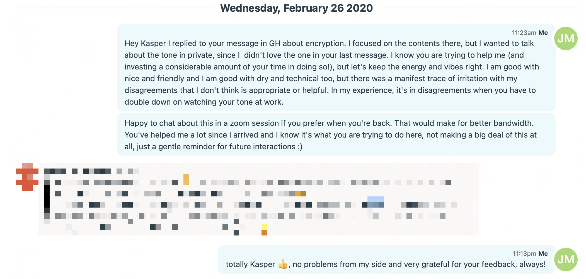The image size is (586, 279).
Task: Click the JM avatar beside the 11:23am message
Action: pyautogui.click(x=566, y=39)
